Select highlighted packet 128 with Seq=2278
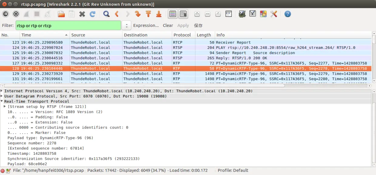 [x=186, y=68]
